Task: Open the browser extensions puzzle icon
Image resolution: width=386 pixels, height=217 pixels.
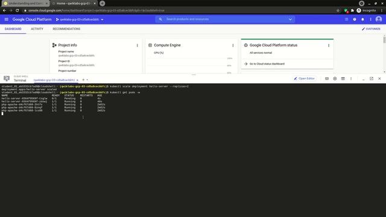Action: click(352, 11)
